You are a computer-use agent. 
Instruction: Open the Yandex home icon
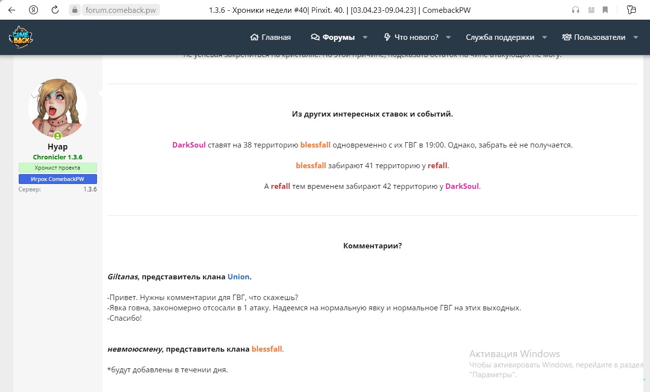[x=33, y=10]
